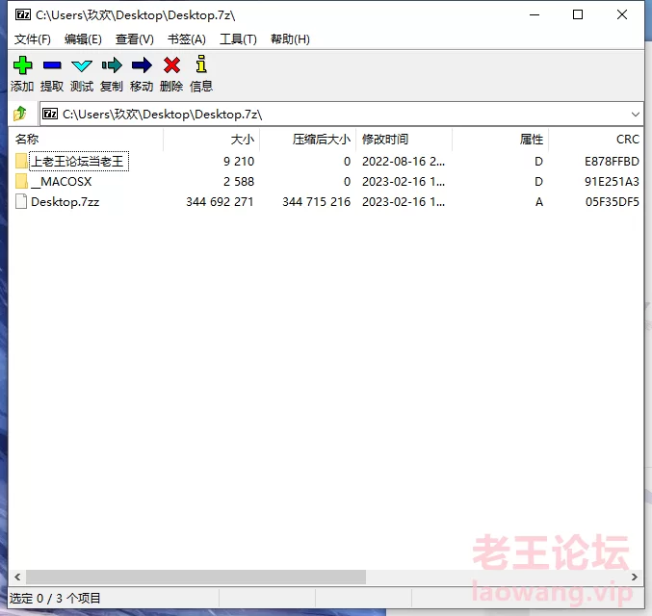Close the 7-Zip window
Image resolution: width=652 pixels, height=616 pixels.
pos(622,15)
